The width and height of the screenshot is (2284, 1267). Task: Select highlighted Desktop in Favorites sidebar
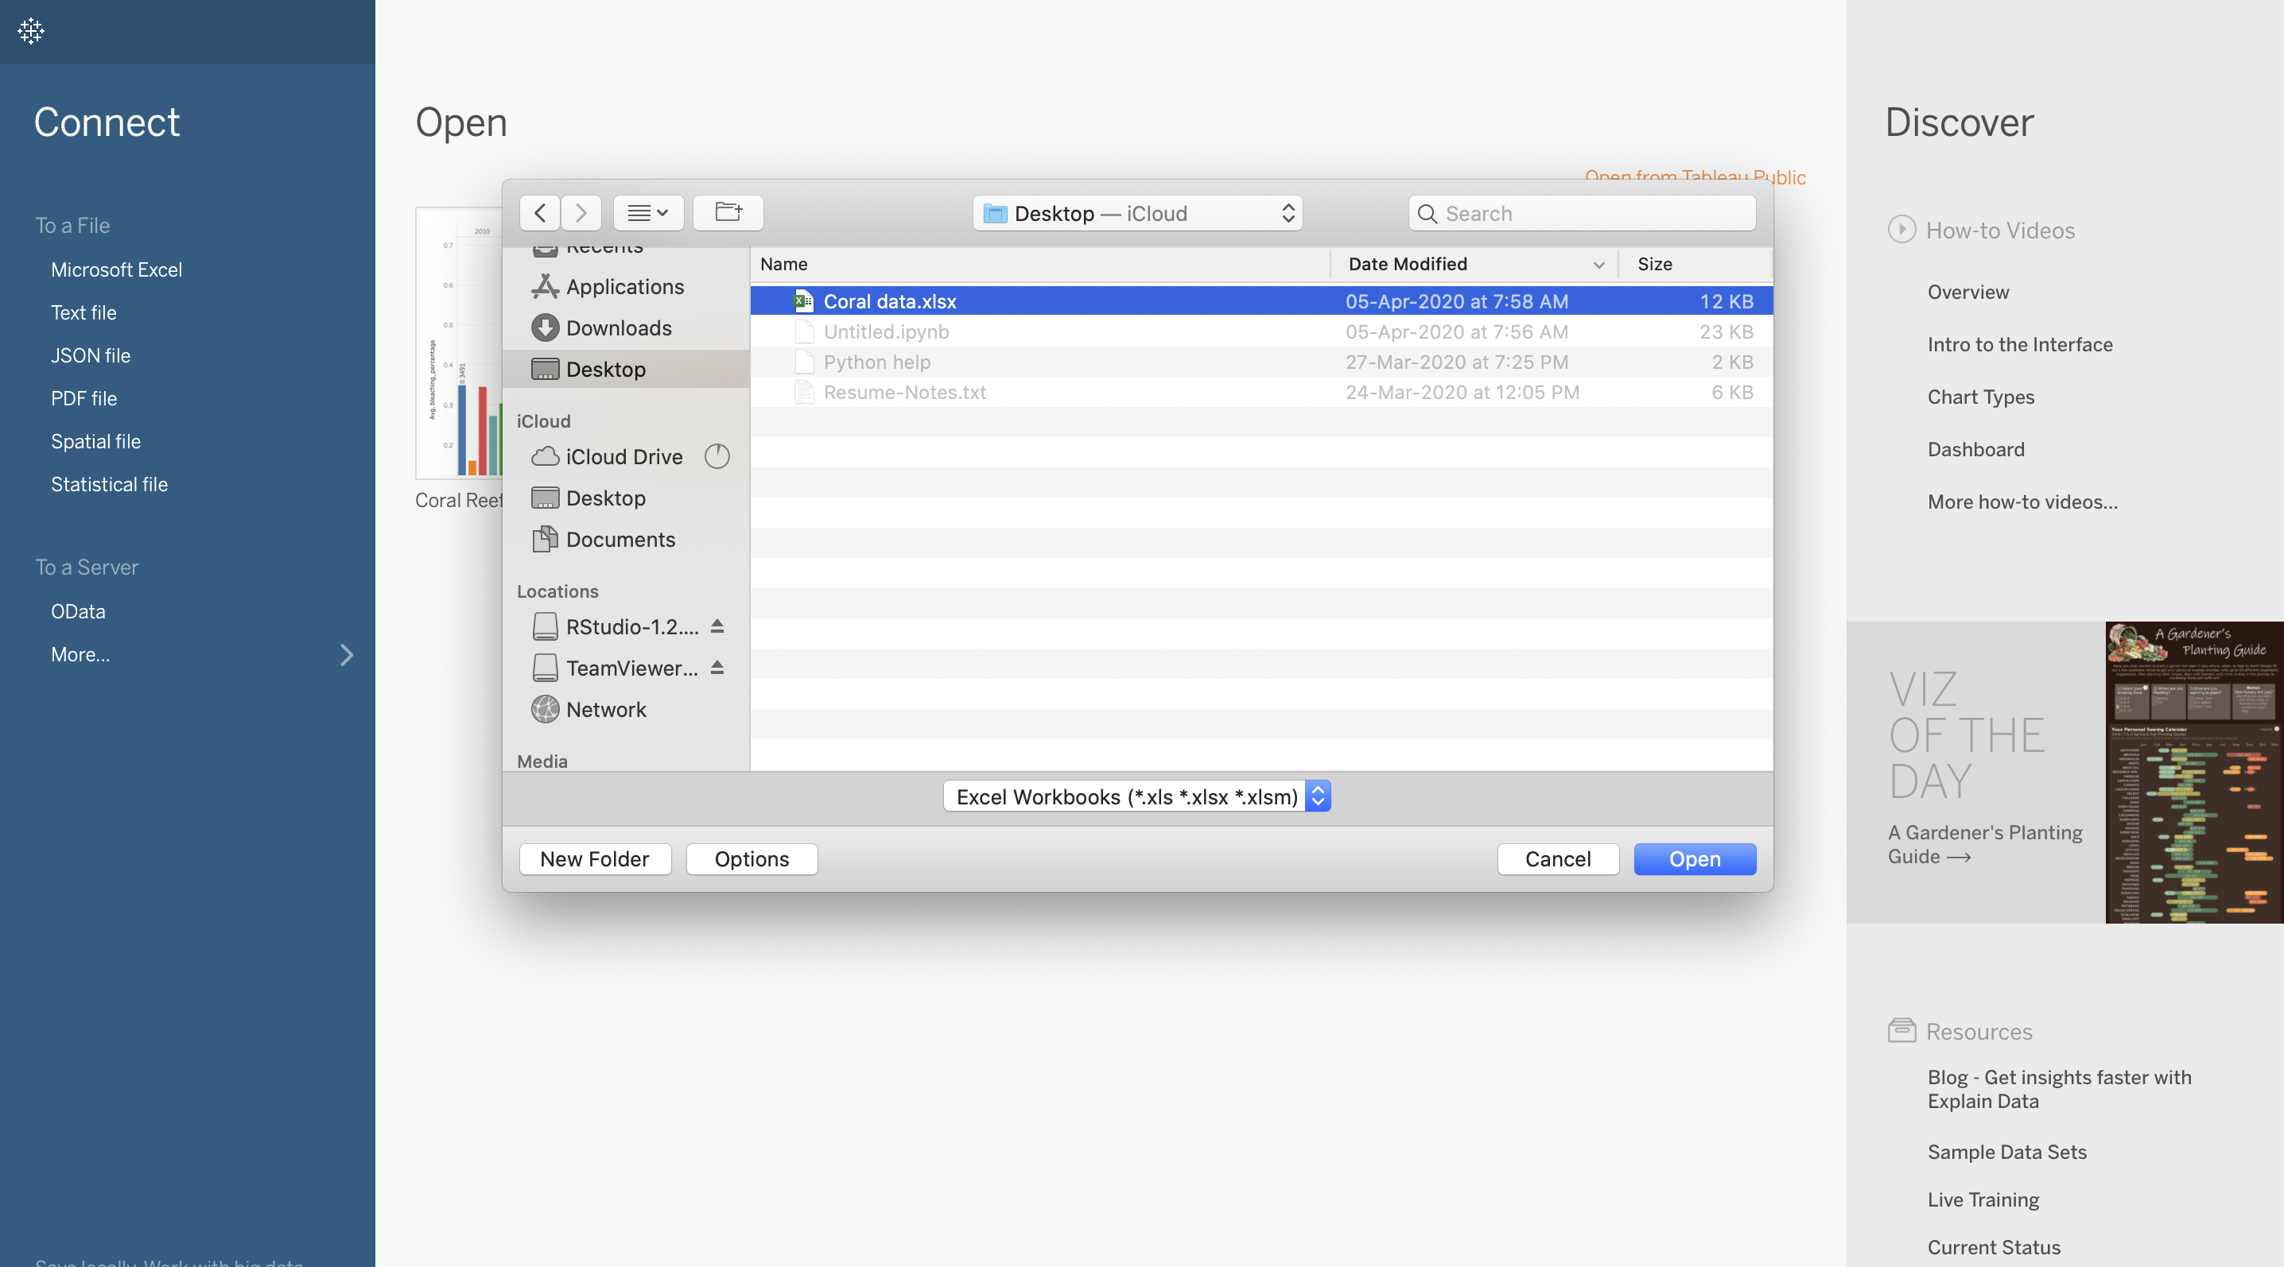[626, 370]
